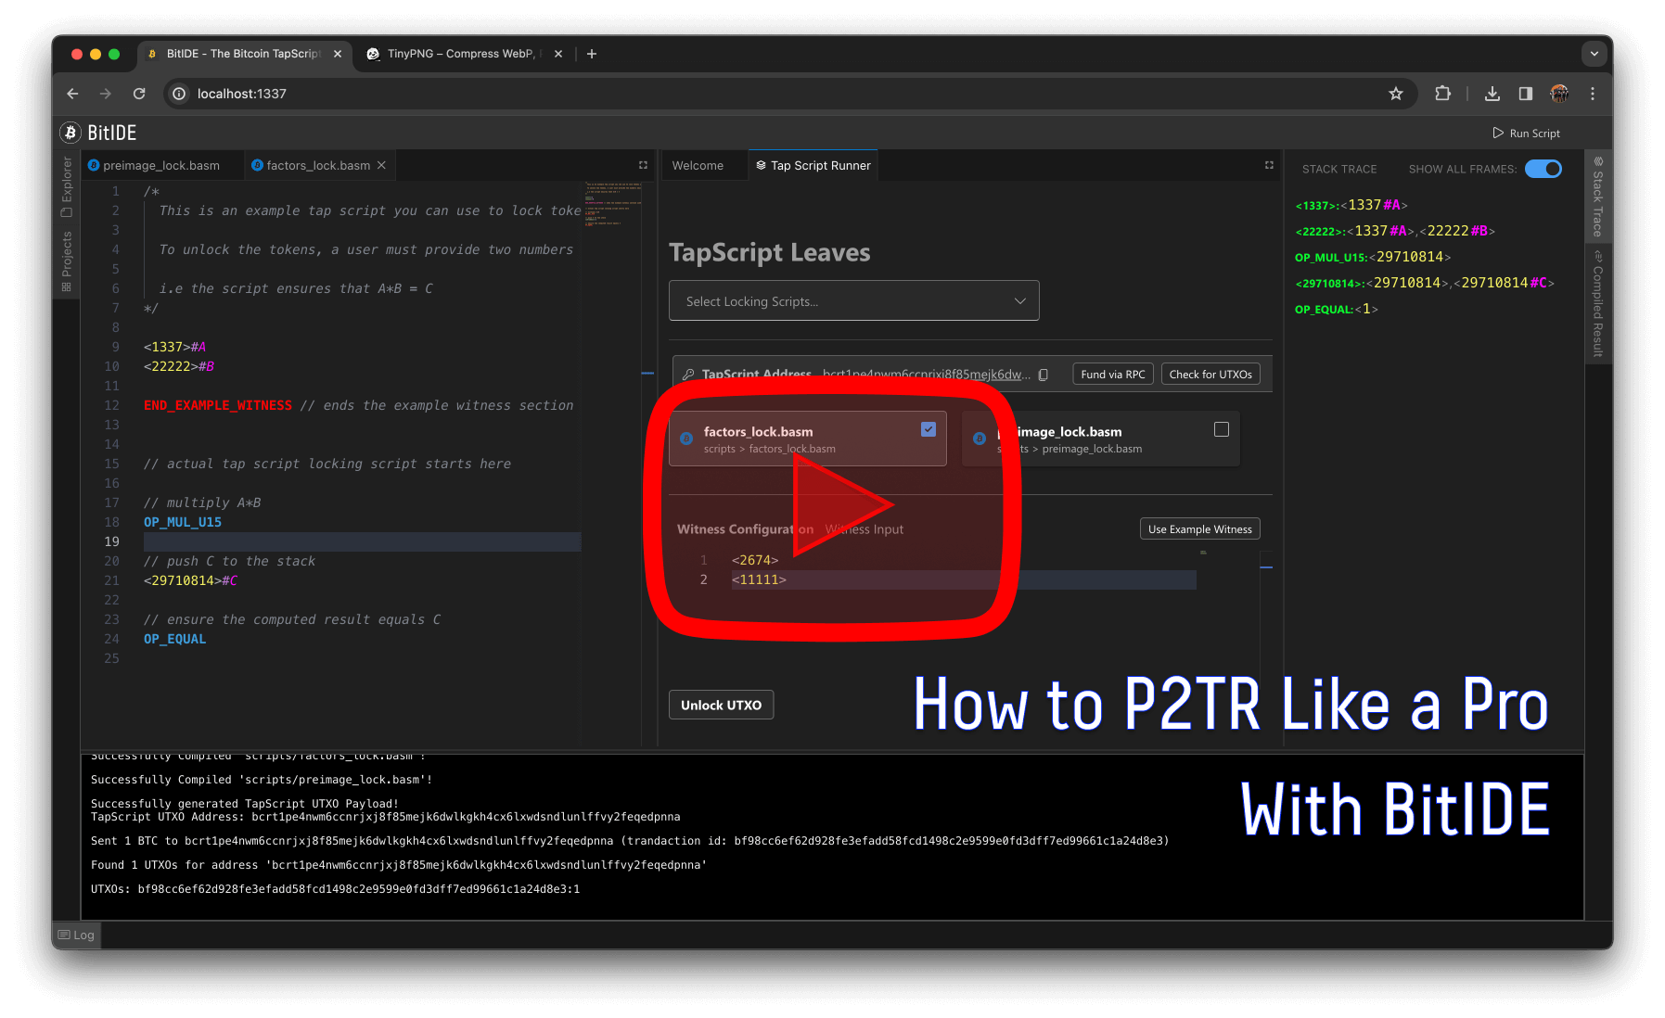Select the <1337>: stack trace frame
Image resolution: width=1665 pixels, height=1018 pixels.
tap(1351, 205)
